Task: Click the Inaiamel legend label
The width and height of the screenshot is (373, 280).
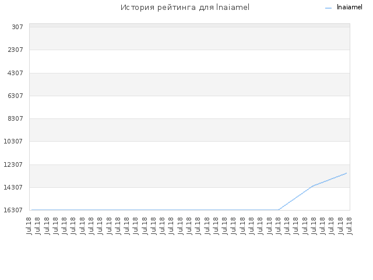Action: pyautogui.click(x=350, y=7)
